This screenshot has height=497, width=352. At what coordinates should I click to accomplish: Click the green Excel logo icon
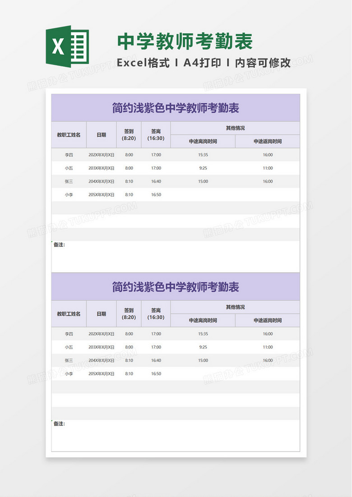pos(67,46)
